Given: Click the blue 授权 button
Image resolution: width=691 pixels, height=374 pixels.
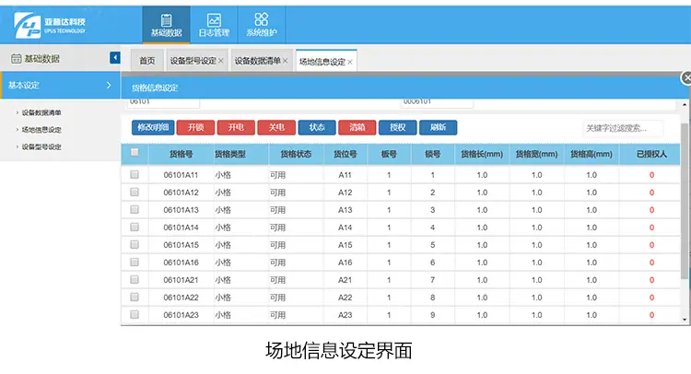Looking at the screenshot, I should [x=397, y=127].
